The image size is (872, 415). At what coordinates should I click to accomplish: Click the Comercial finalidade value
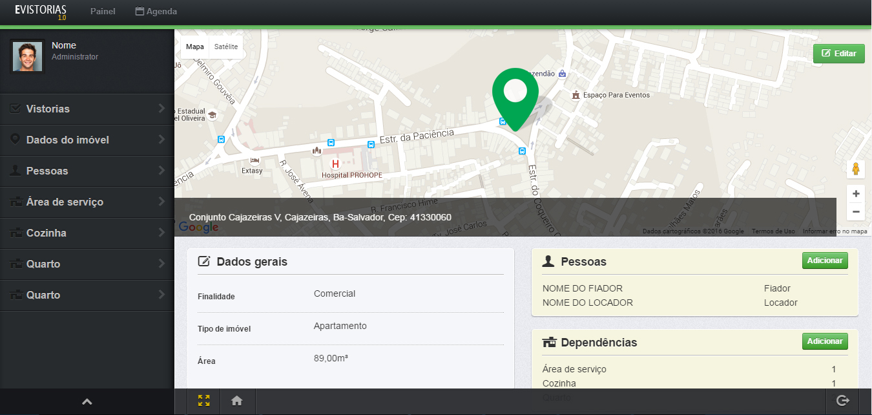(335, 293)
